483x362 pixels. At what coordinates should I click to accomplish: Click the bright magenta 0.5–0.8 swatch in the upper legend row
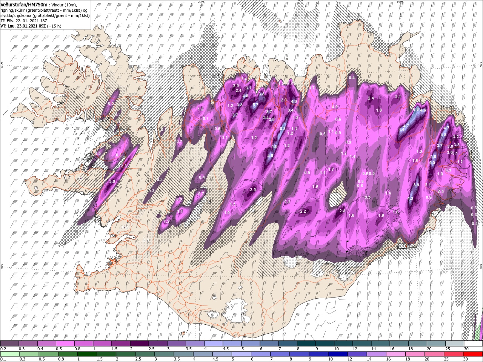coord(65,344)
